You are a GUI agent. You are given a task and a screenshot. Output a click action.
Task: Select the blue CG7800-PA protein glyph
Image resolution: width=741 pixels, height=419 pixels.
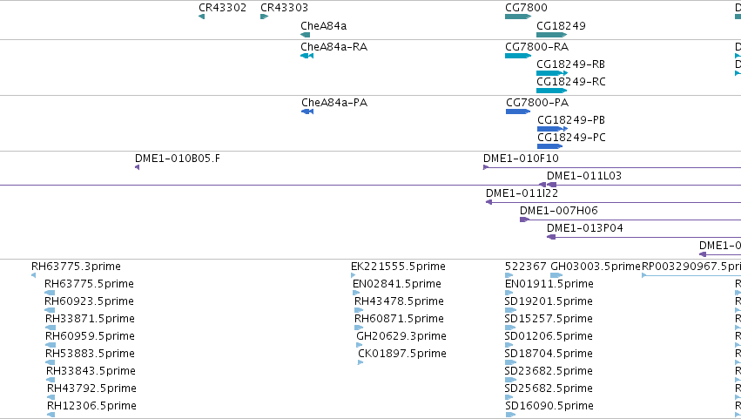518,112
